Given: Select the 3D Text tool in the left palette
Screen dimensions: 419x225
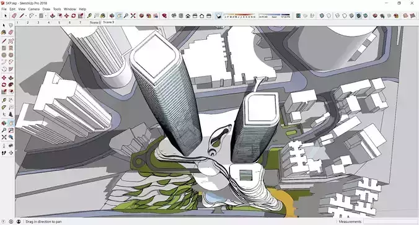Looking at the screenshot, I should click(x=11, y=114).
